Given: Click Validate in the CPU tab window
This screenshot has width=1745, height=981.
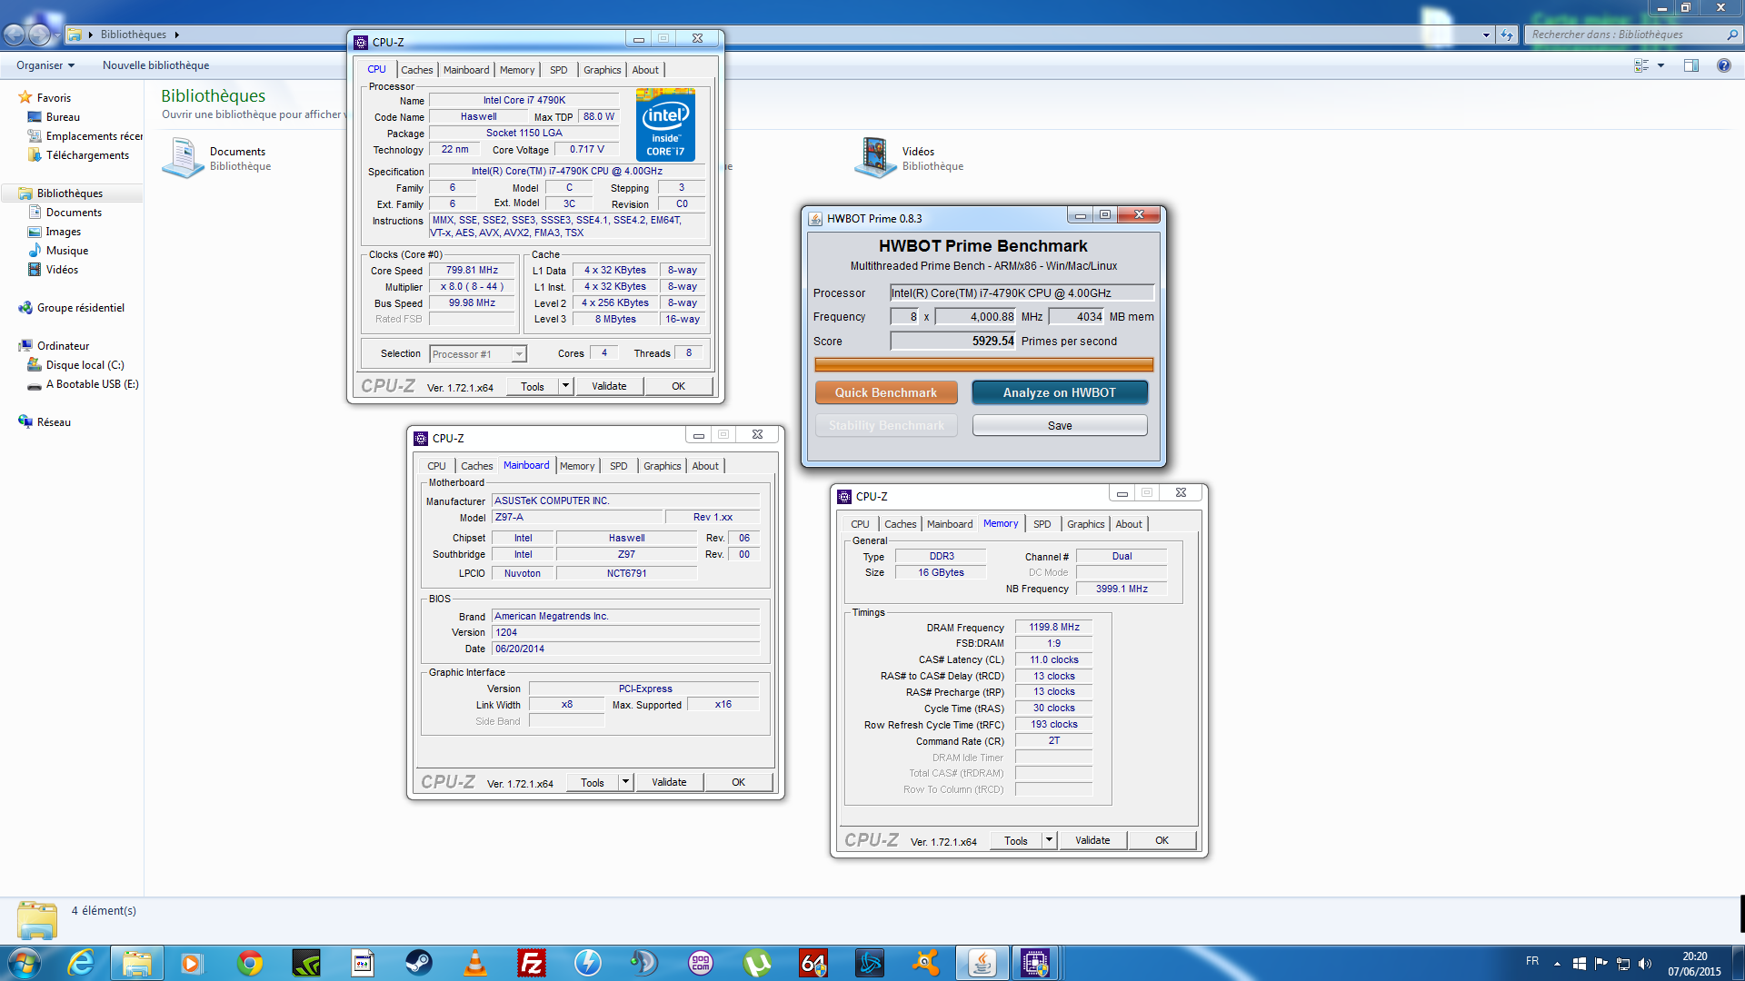Looking at the screenshot, I should (x=609, y=386).
